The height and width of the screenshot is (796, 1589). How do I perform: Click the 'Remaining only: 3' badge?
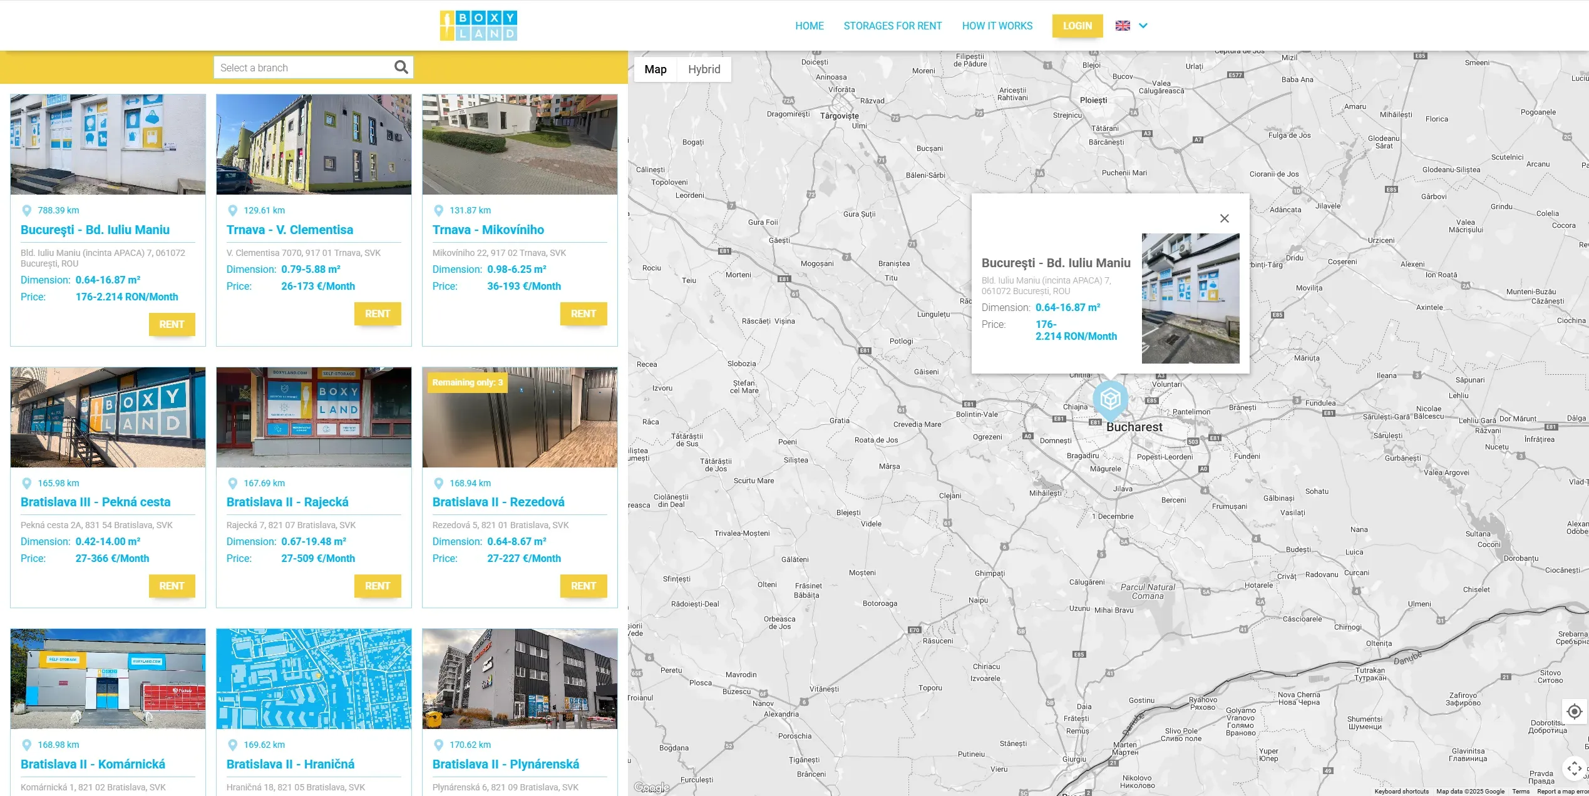coord(467,382)
